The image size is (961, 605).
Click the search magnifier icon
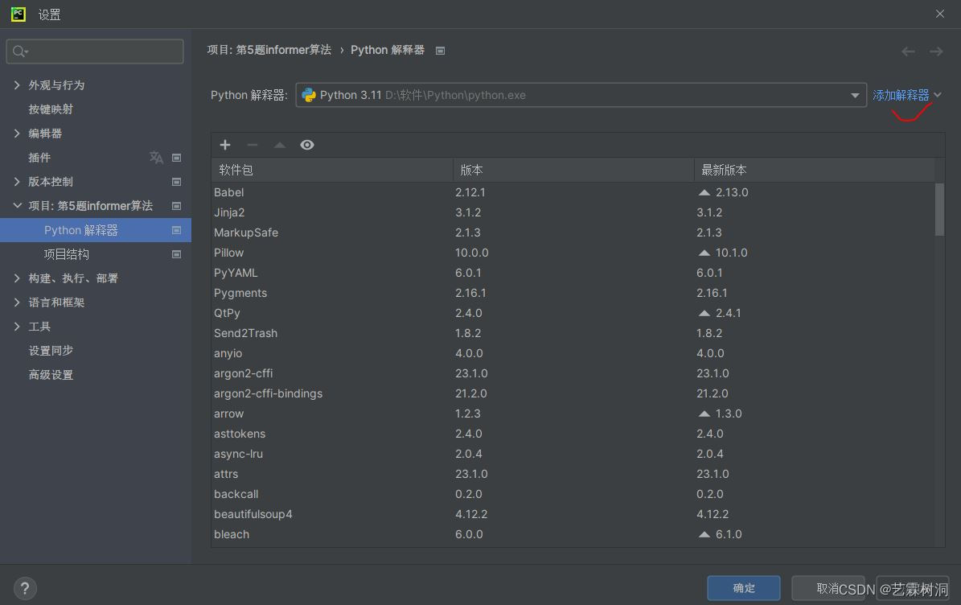coord(19,51)
